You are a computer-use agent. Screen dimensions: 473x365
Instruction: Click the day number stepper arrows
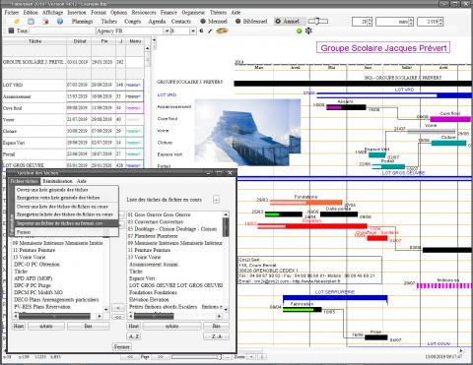[370, 22]
